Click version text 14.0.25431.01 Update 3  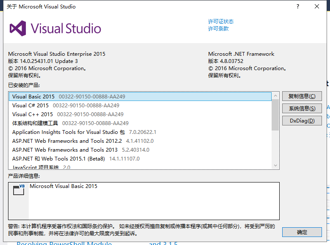43,61
